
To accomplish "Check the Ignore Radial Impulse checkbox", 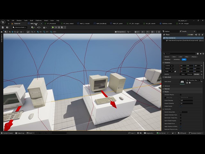I will (x=181, y=121).
